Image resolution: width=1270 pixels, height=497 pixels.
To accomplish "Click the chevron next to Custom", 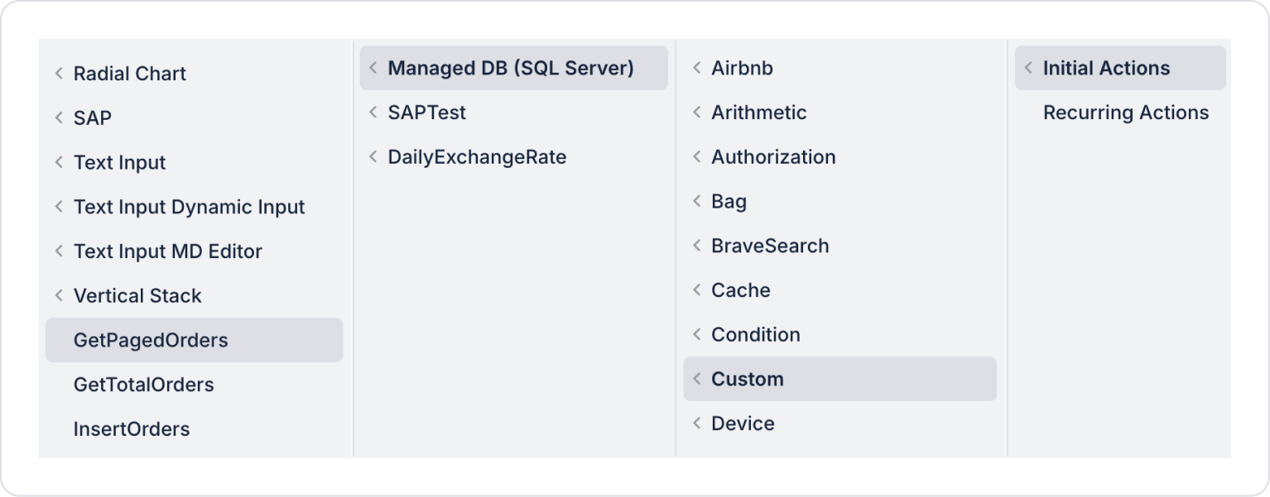I will 697,380.
